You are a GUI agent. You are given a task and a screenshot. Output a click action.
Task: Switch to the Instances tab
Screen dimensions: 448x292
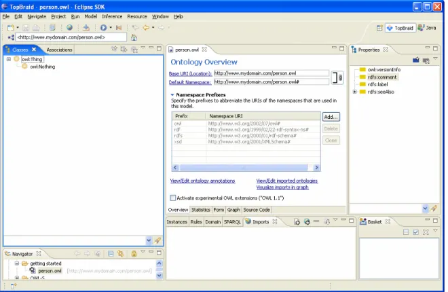coord(177,221)
